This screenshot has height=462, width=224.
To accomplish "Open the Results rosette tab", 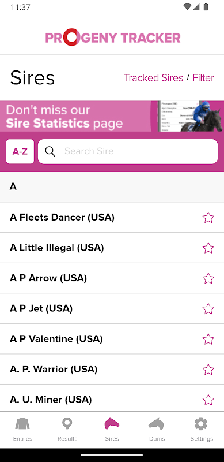I will 67,429.
